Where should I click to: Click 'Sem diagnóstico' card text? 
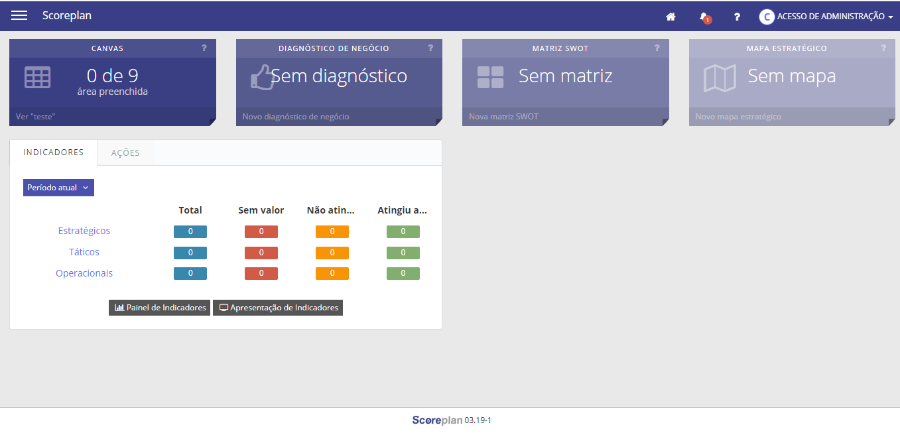[x=339, y=76]
